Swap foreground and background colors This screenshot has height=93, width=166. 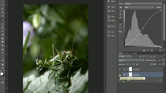[x=4, y=71]
